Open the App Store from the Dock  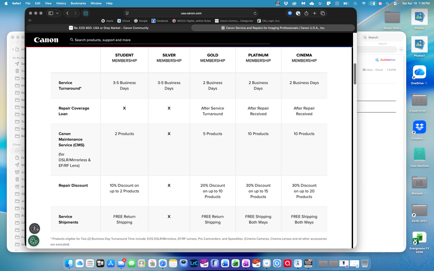click(x=111, y=263)
